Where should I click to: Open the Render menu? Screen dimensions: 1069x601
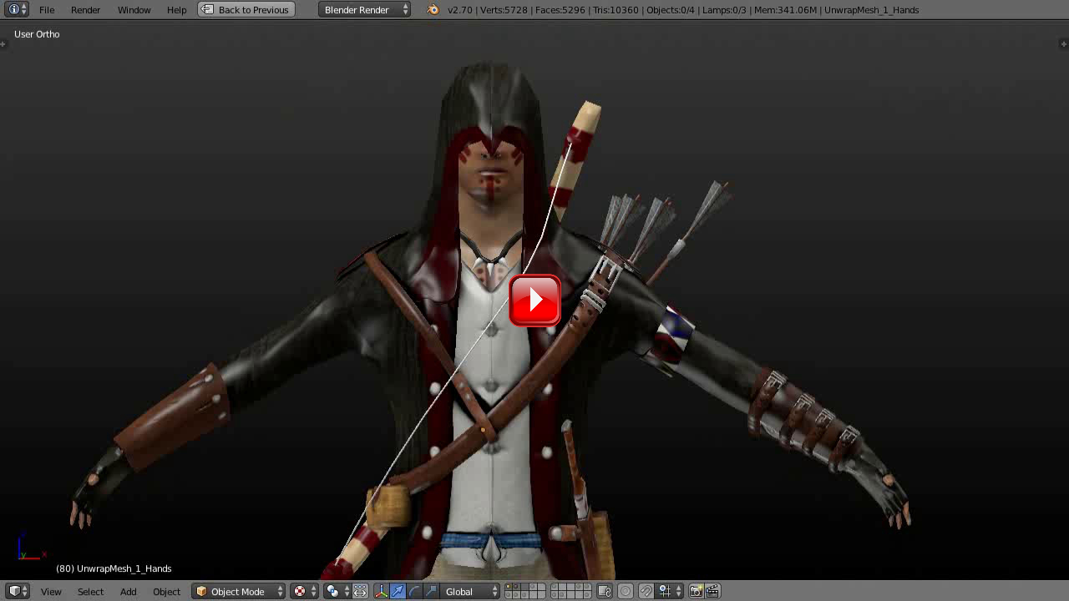[x=85, y=10]
